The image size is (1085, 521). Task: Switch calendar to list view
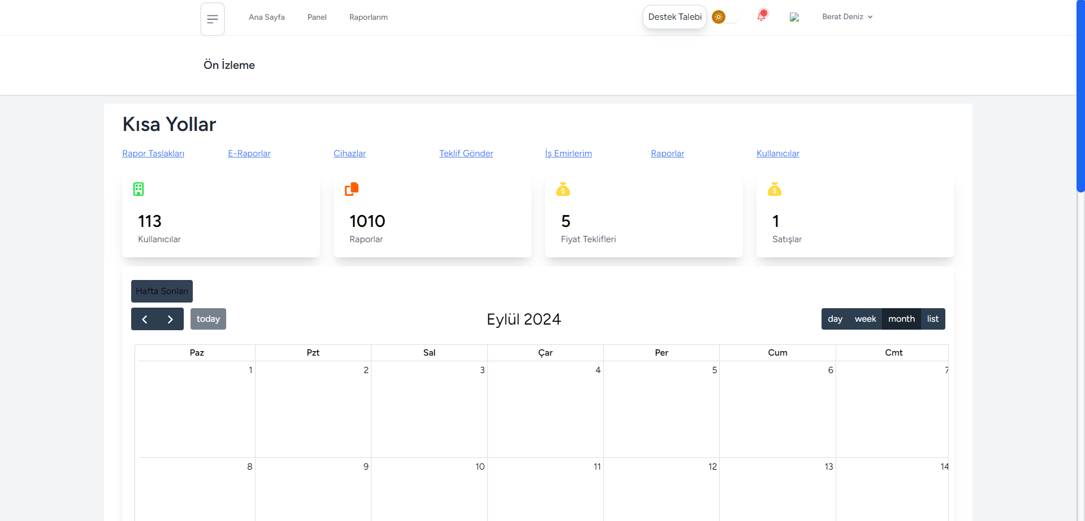pos(933,319)
